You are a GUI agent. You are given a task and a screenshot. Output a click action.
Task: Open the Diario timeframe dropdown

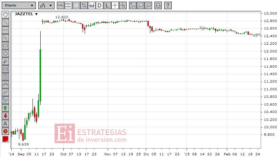tap(19, 5)
